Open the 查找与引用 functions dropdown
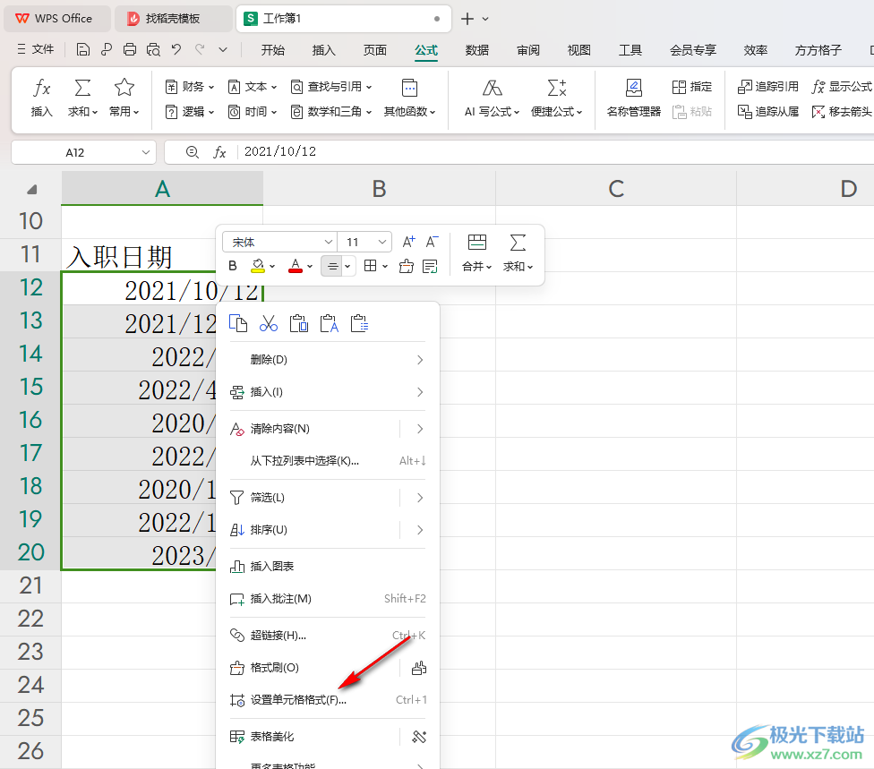The height and width of the screenshot is (769, 874). (x=331, y=86)
